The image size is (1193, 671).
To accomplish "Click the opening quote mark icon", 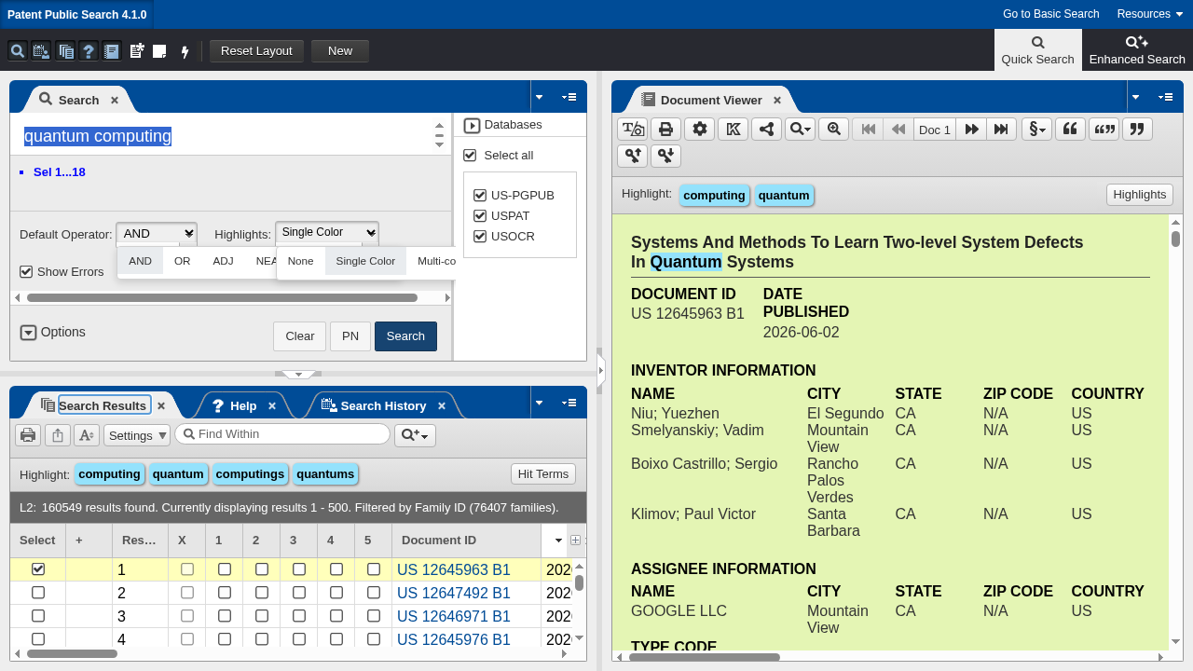I will (1070, 129).
